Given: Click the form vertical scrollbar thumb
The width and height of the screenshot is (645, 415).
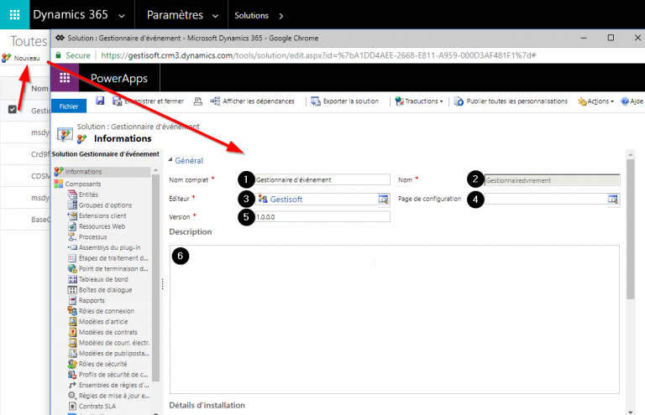Looking at the screenshot, I should [630, 229].
